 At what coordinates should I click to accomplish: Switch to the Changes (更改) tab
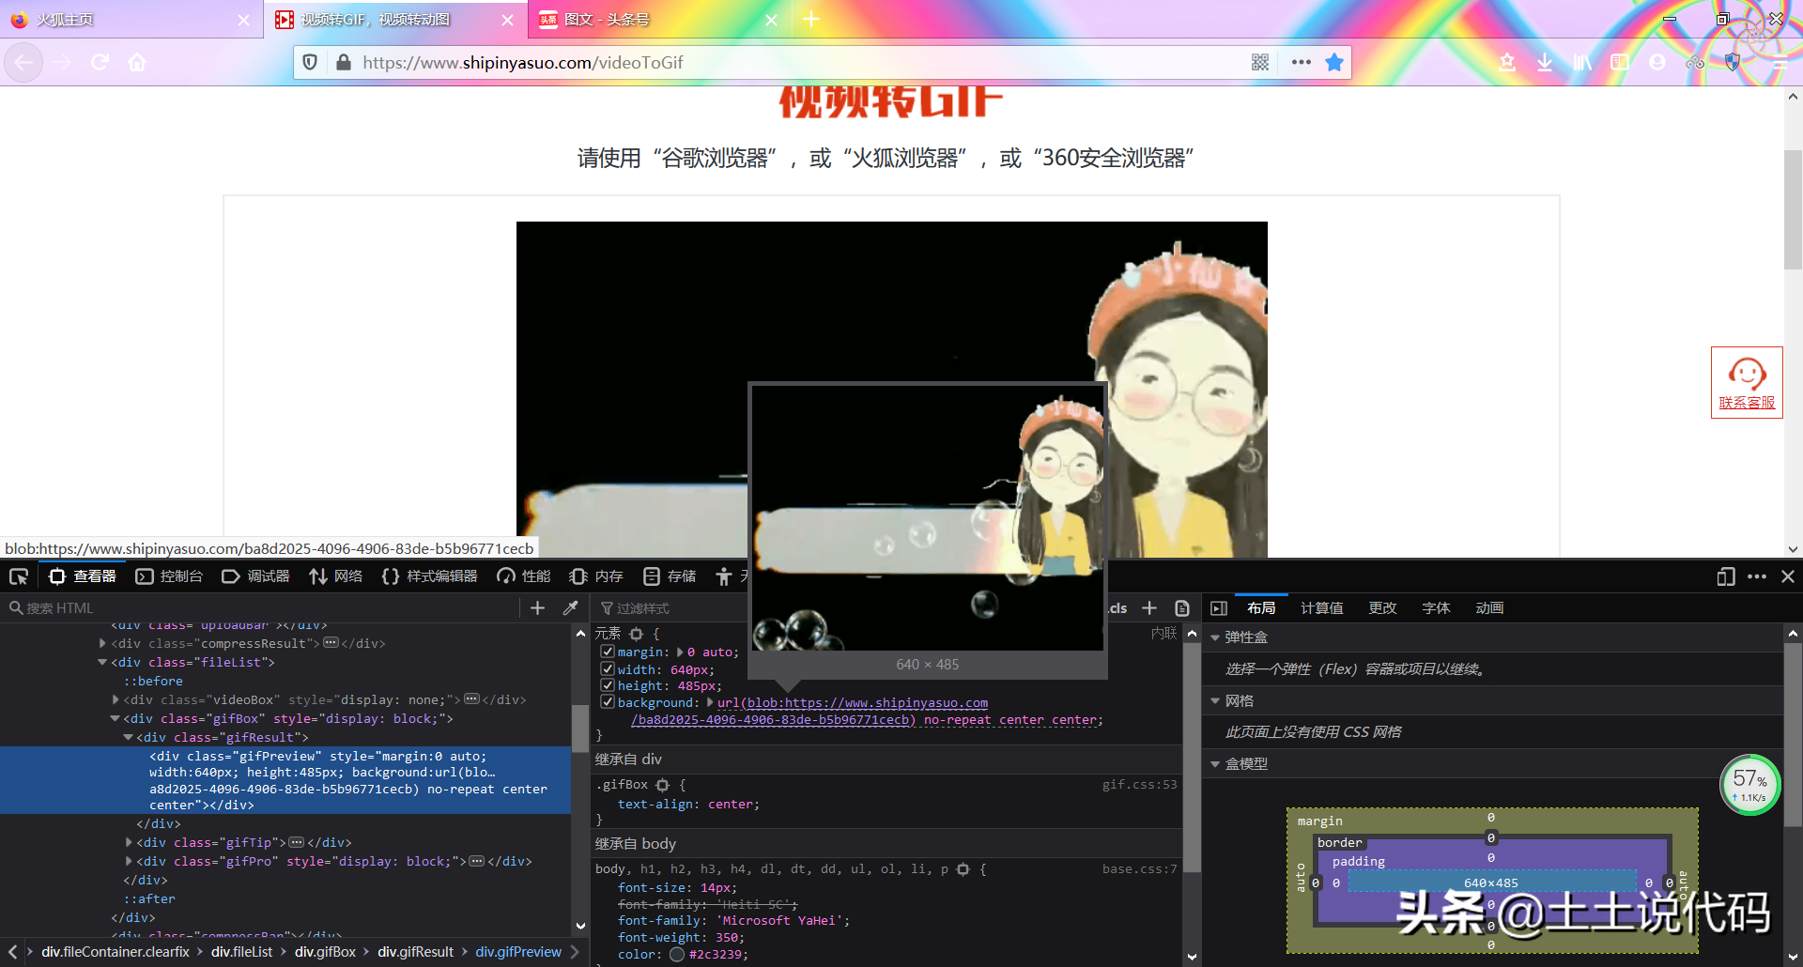click(x=1382, y=608)
